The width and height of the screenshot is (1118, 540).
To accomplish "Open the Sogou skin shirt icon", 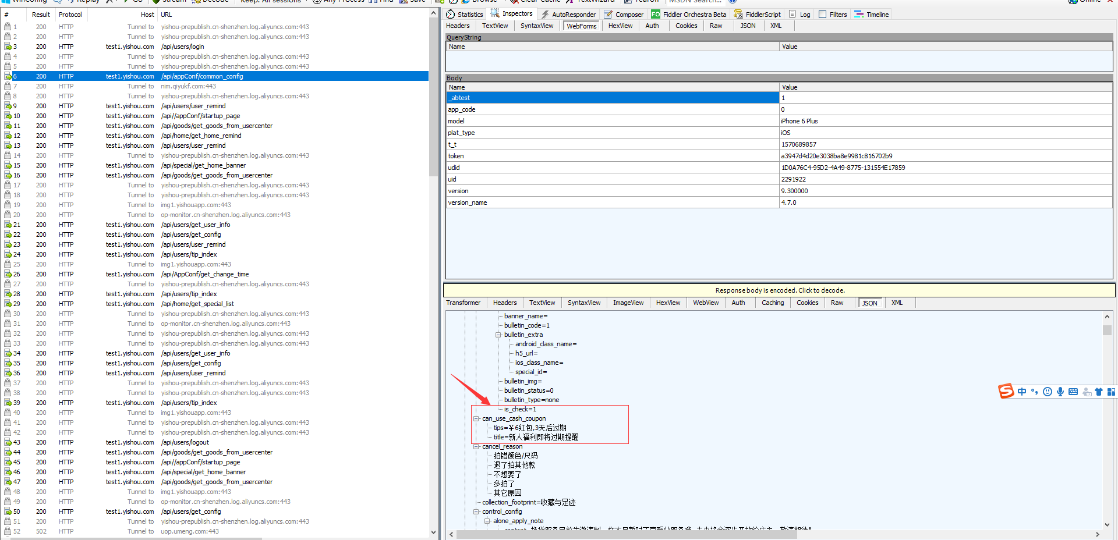I will click(1099, 392).
